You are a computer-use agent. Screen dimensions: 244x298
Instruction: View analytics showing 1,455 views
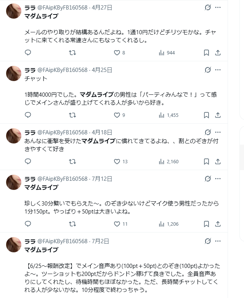(168, 115)
